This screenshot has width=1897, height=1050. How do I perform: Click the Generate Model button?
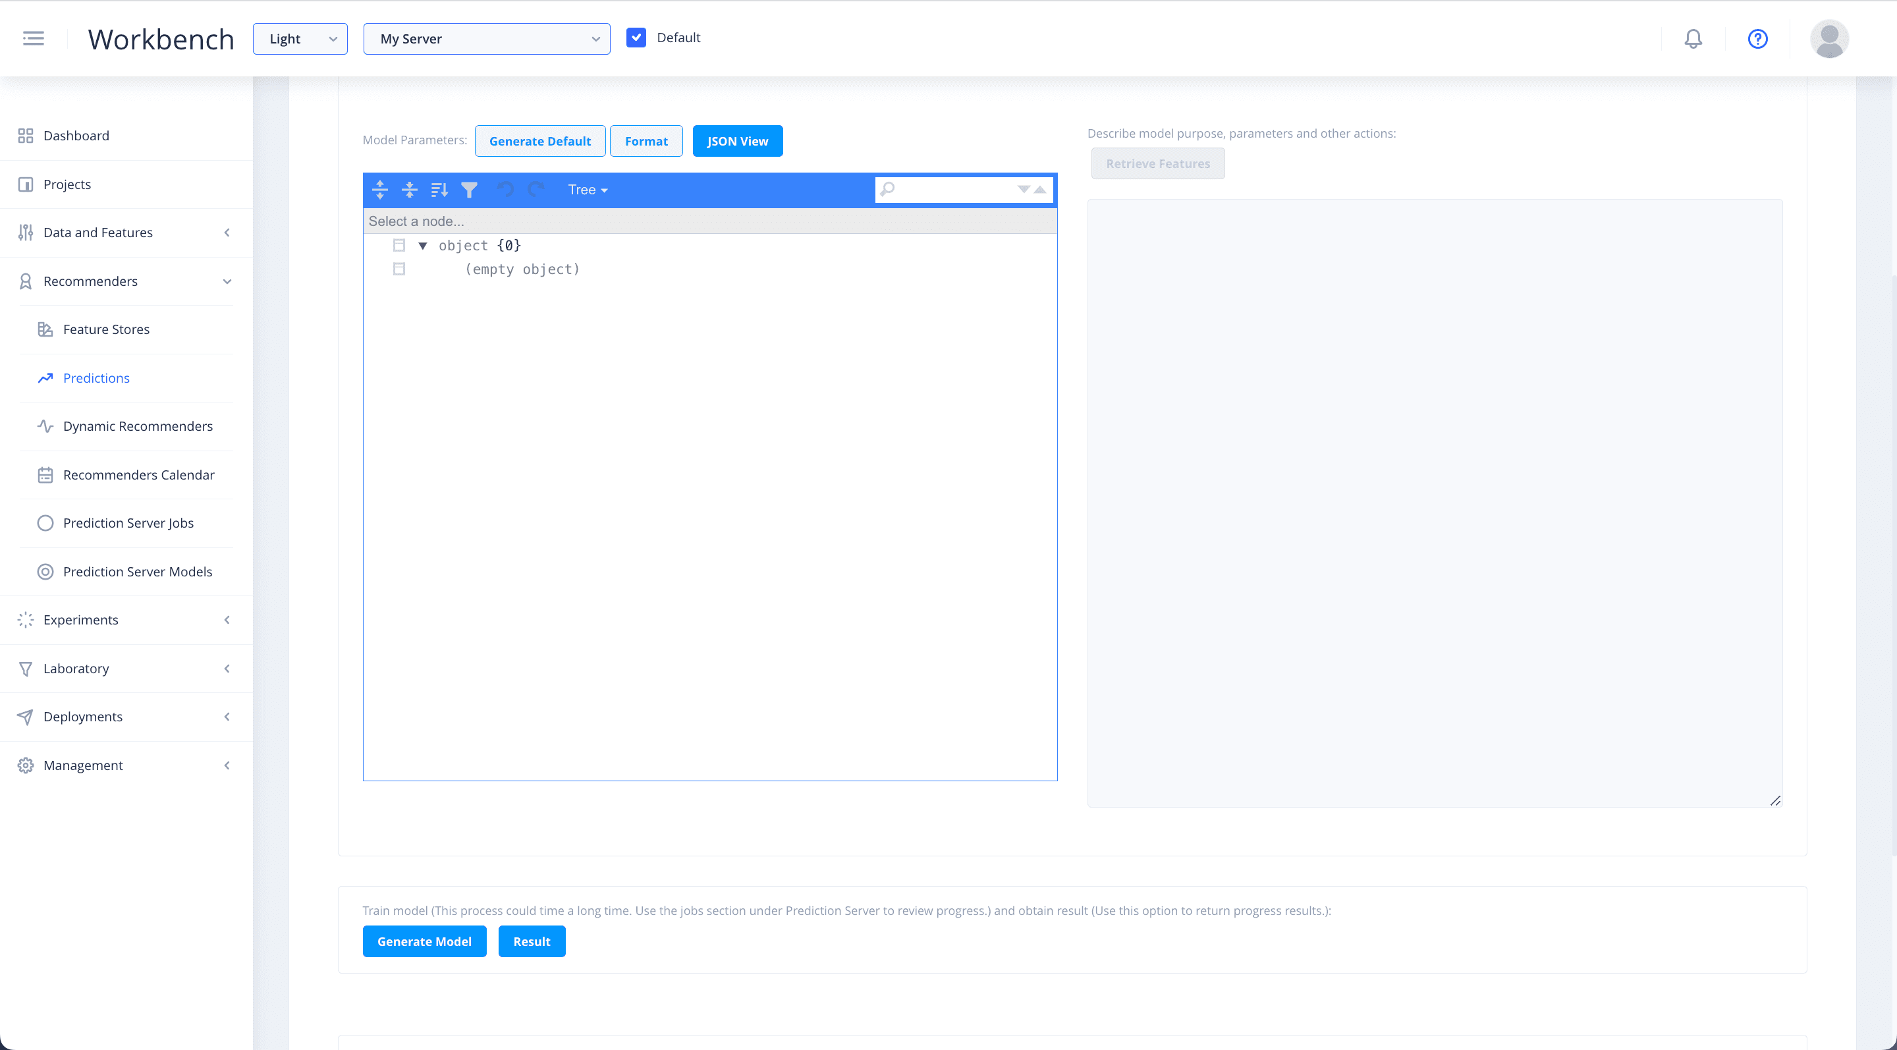424,941
